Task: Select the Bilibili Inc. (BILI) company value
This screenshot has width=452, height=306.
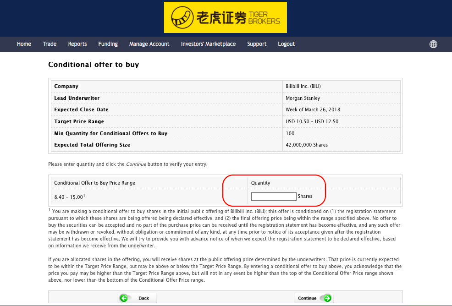Action: [x=303, y=86]
